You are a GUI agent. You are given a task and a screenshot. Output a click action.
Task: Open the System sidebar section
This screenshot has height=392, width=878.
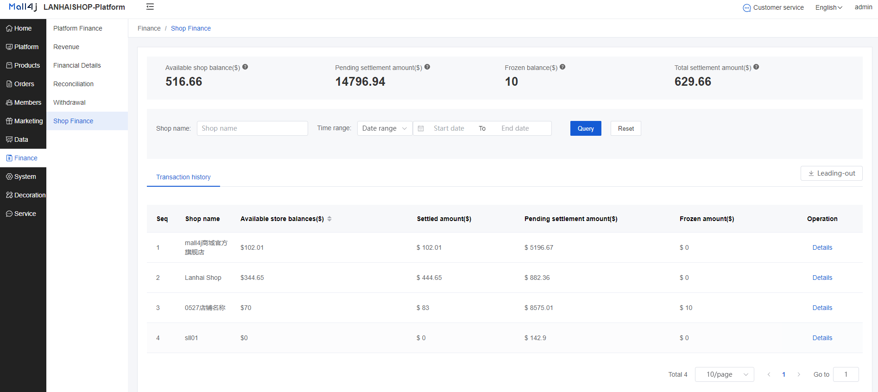(x=23, y=177)
